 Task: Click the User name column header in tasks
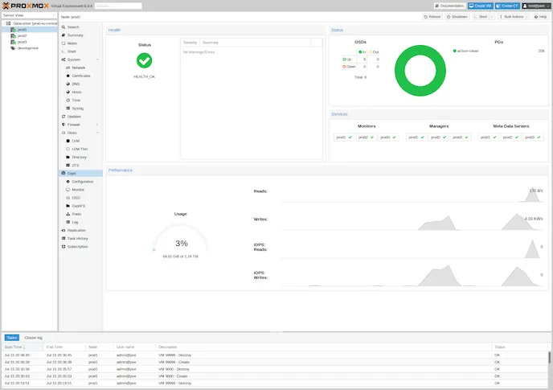[134, 347]
